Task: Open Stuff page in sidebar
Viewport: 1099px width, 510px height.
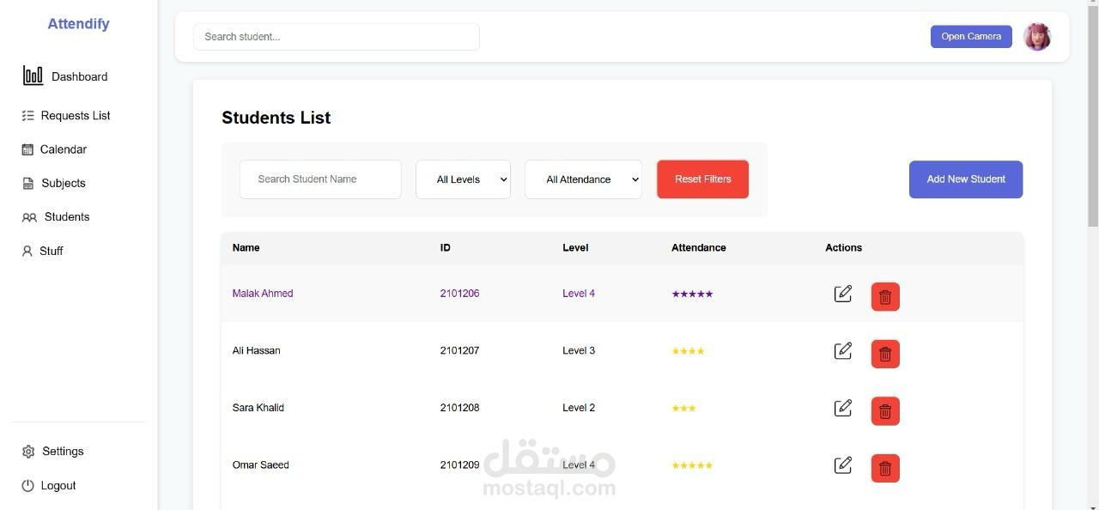Action: click(x=52, y=251)
